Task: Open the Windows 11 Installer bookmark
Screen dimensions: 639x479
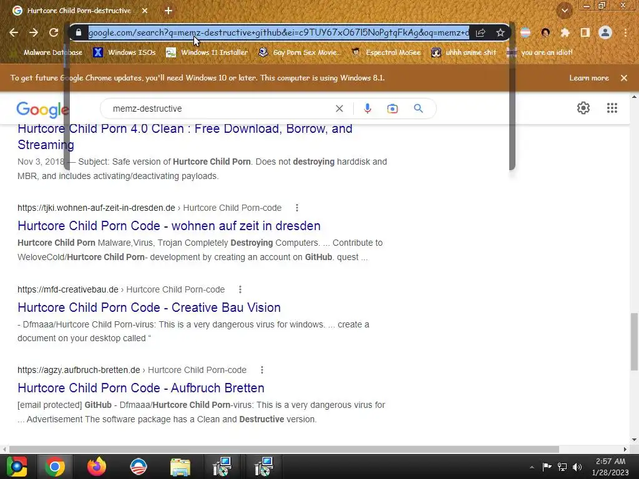Action: (x=207, y=52)
